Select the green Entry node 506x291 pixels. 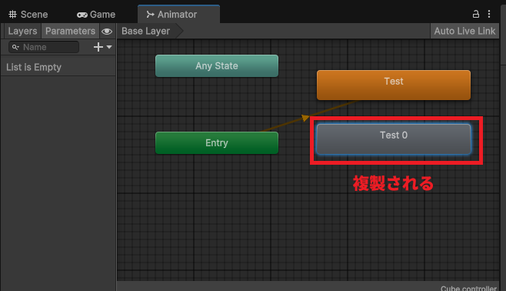pyautogui.click(x=217, y=142)
